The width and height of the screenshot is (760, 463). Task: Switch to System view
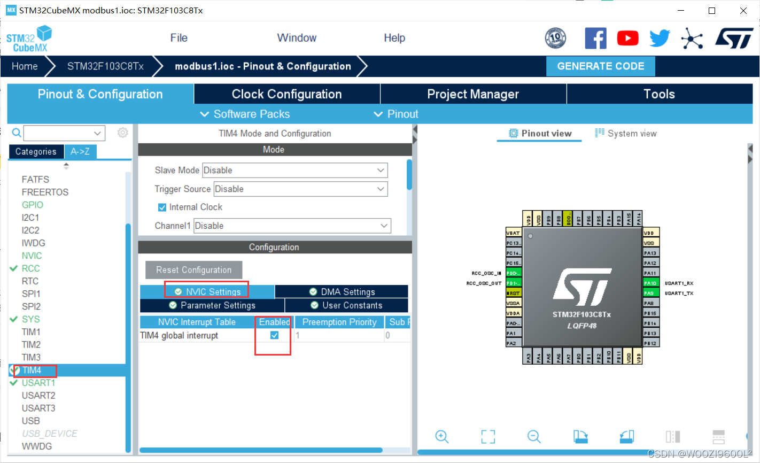626,134
